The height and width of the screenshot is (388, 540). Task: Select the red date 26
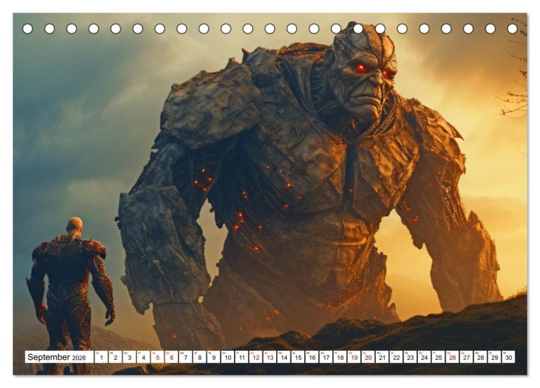pos(453,357)
